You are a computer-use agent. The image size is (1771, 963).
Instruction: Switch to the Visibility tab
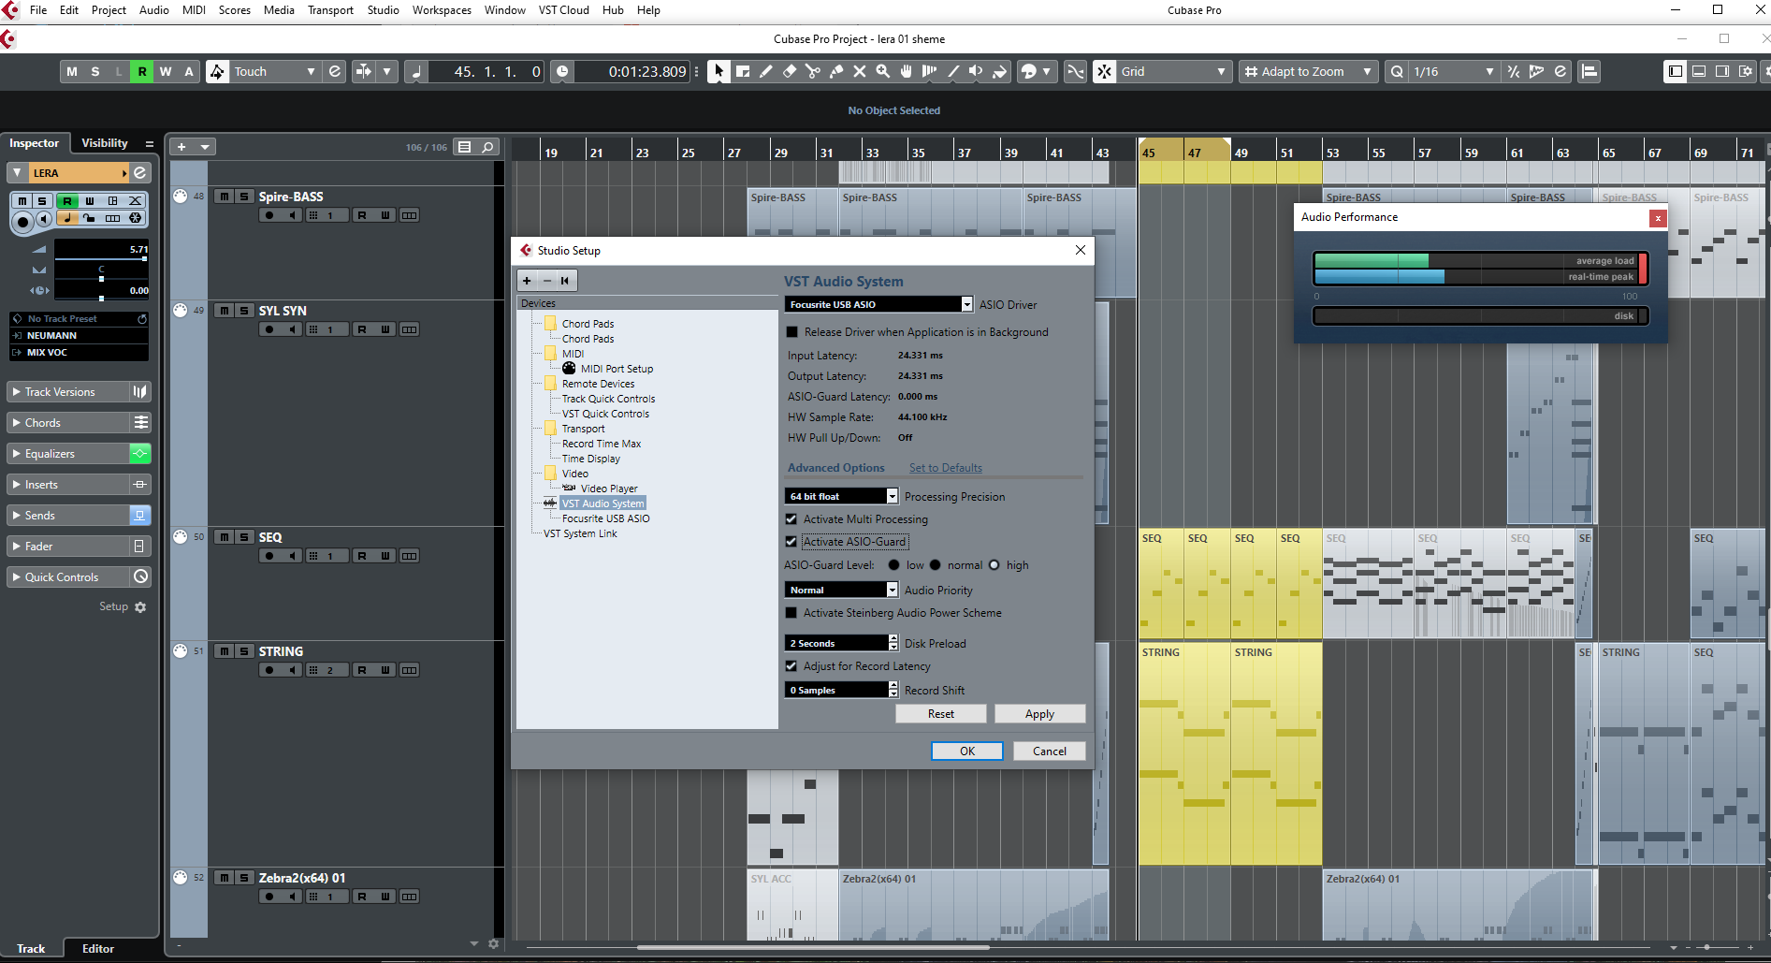point(105,143)
